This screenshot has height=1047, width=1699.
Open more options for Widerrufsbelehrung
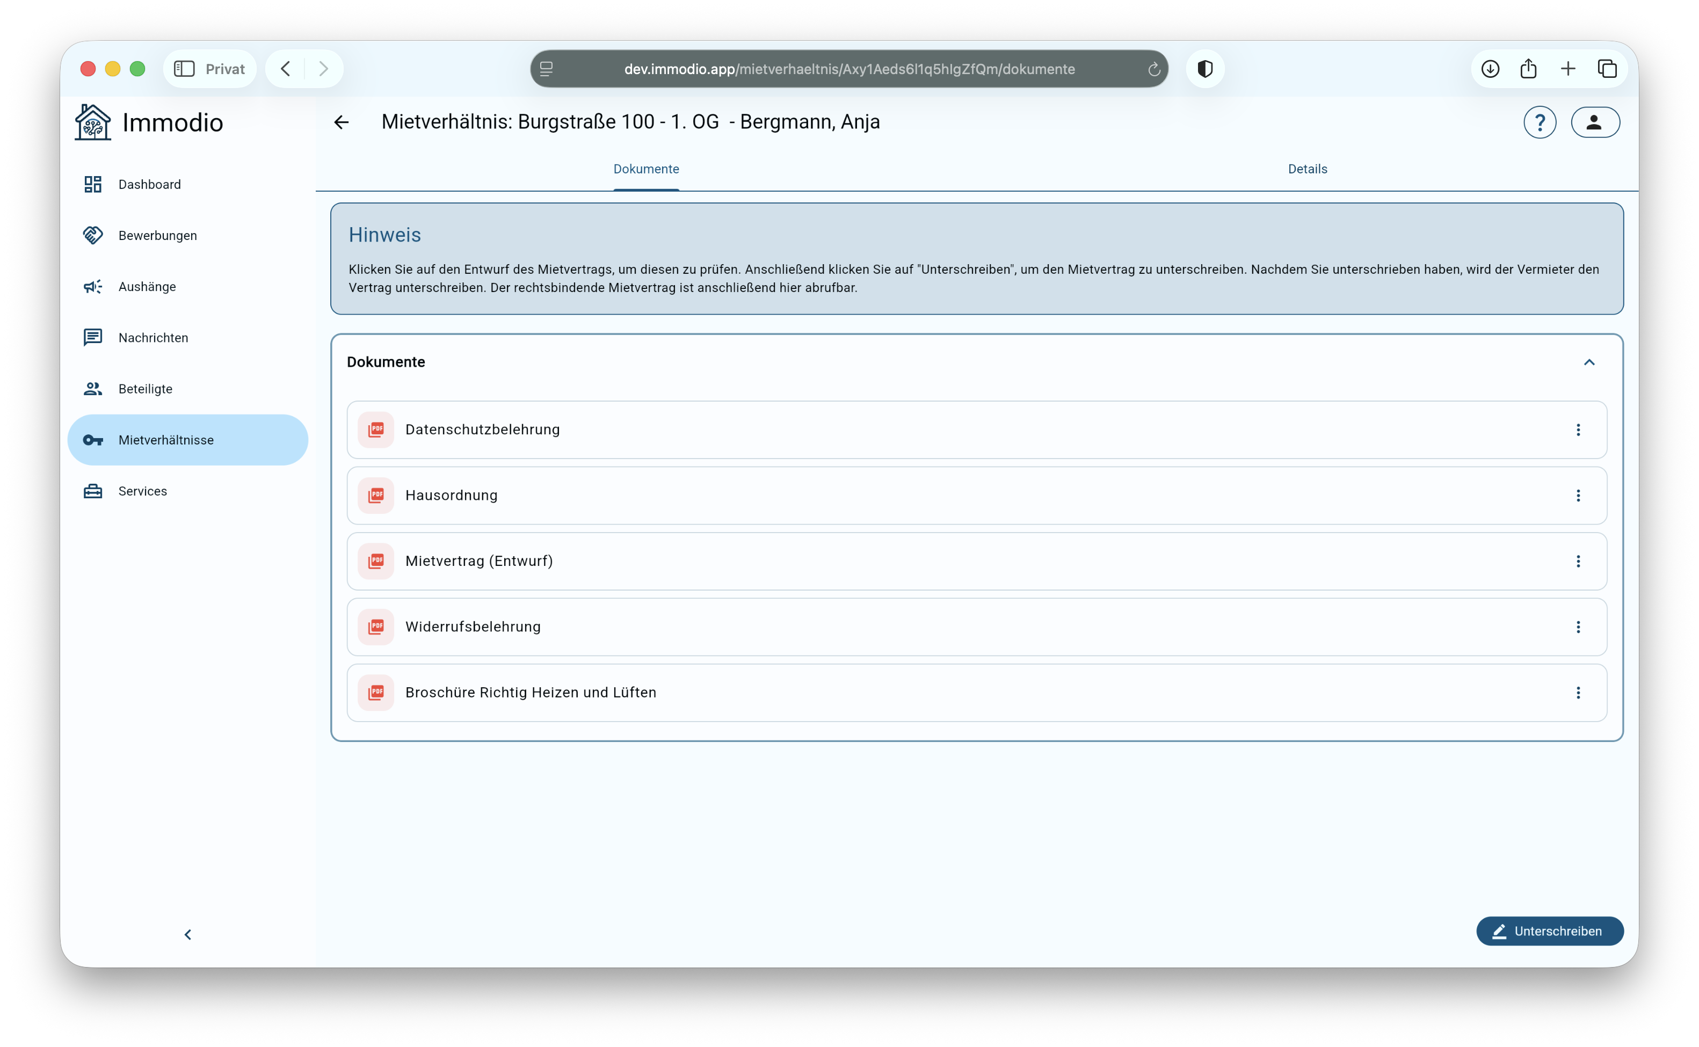pos(1578,627)
